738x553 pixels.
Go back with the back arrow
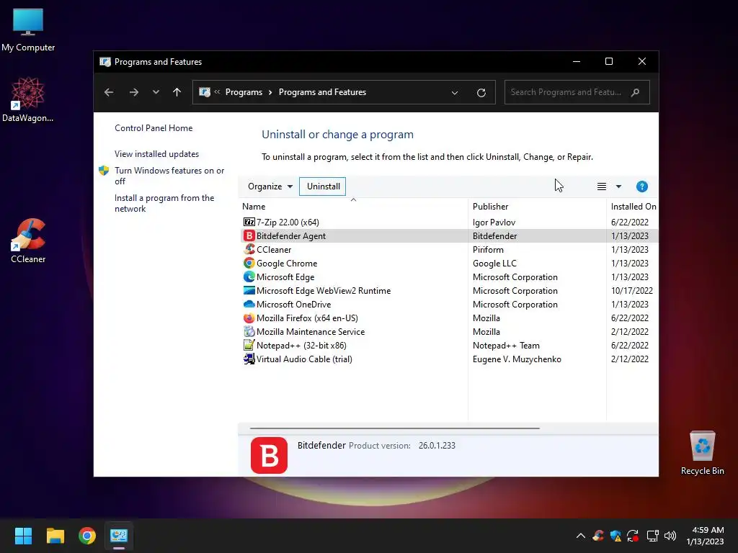109,92
